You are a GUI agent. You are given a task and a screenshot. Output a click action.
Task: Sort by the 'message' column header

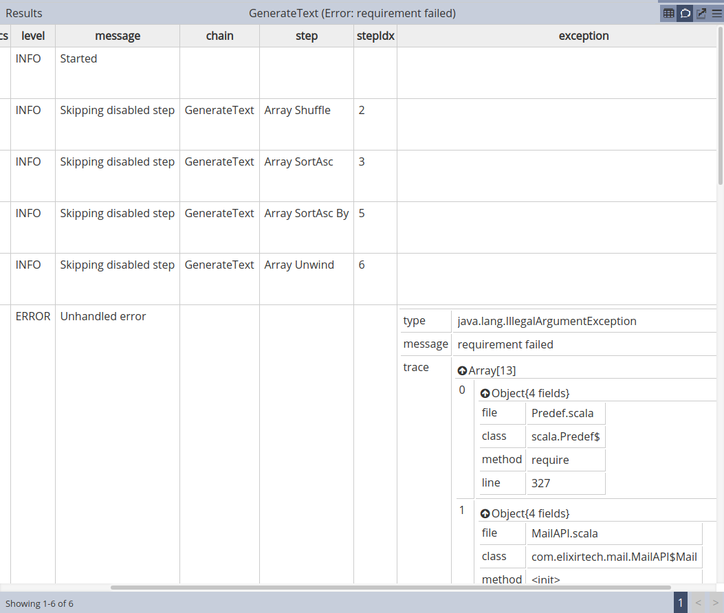(118, 36)
